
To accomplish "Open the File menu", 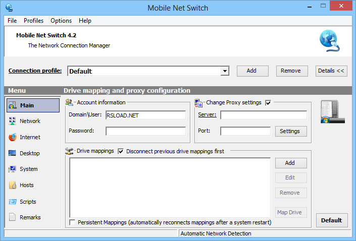I will (12, 21).
